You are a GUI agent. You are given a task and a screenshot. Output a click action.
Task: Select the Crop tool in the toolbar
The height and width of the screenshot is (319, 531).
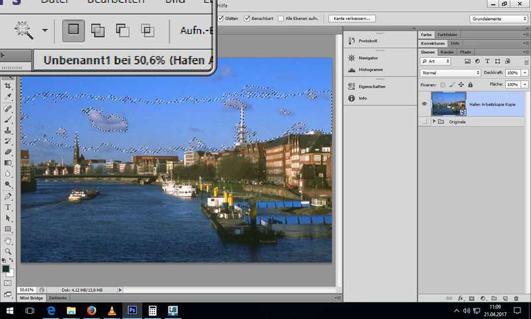pos(9,86)
